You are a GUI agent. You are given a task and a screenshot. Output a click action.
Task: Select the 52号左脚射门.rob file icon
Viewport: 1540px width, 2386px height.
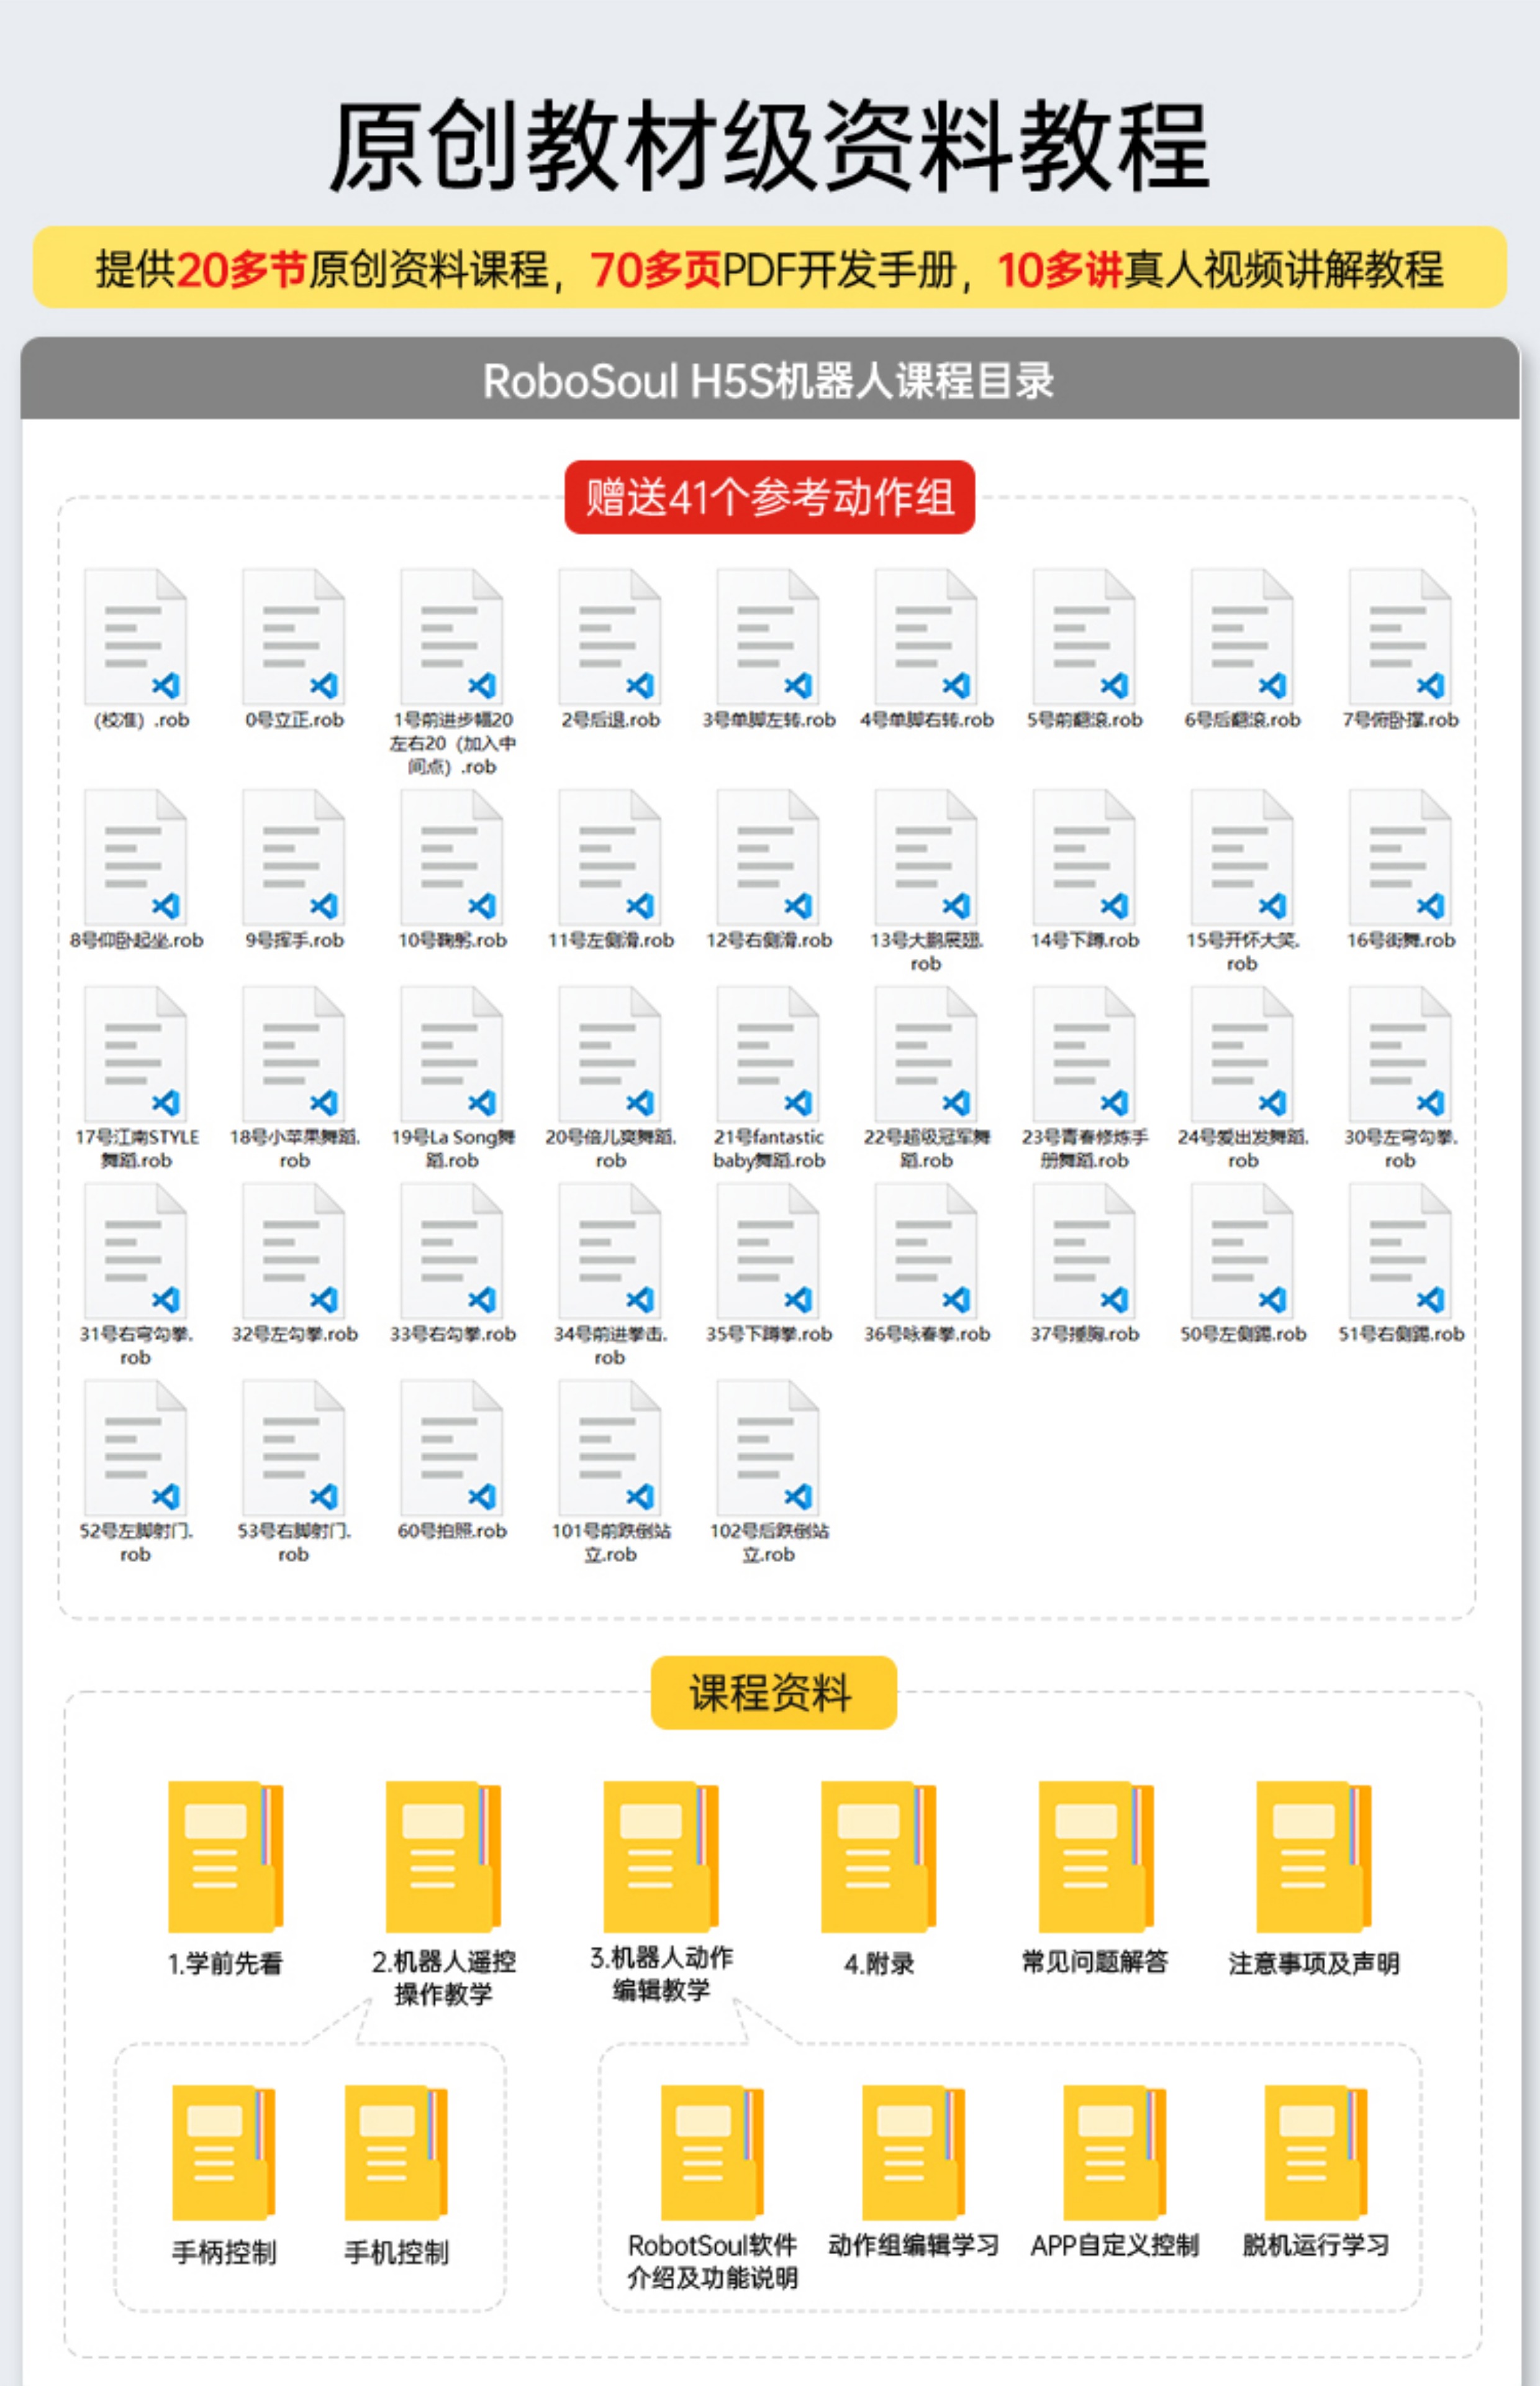pyautogui.click(x=135, y=1448)
